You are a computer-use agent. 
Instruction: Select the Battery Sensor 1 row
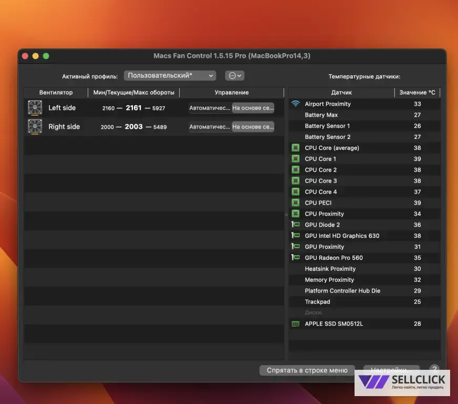tap(364, 126)
